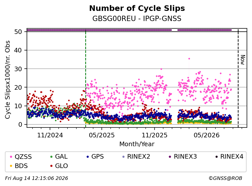Screen dimensions: 252x186
Task: Click the timestamp 'Fri Aug 14 12:15:06 2026'
Action: [37, 178]
